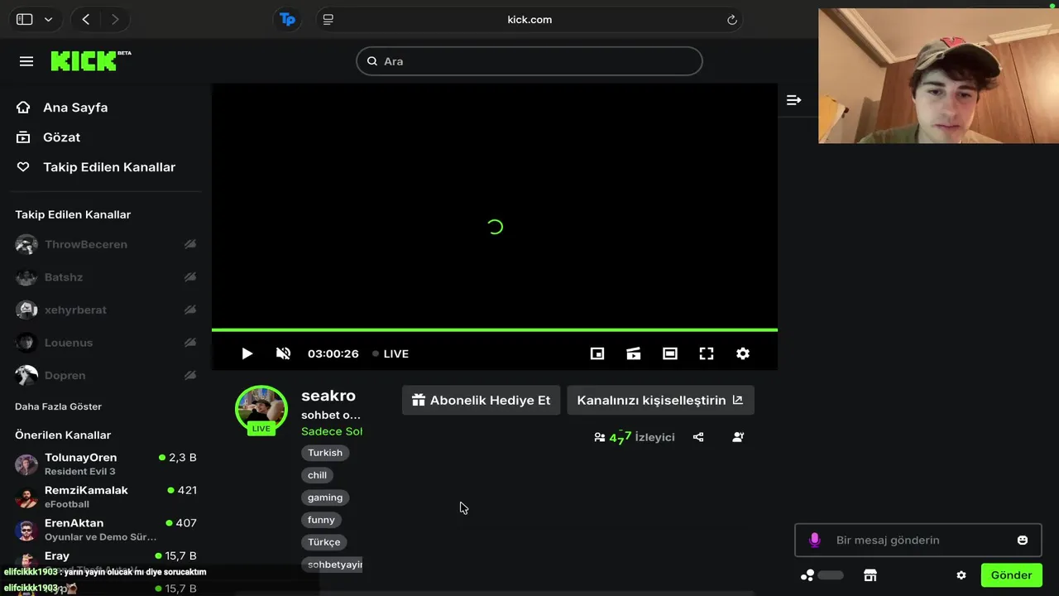Open page options icon in address bar
The width and height of the screenshot is (1059, 596).
328,20
